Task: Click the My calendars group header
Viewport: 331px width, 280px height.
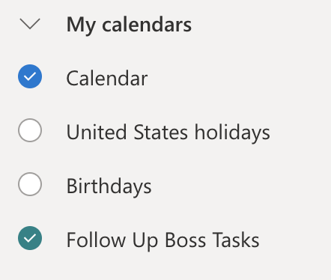Action: click(129, 25)
